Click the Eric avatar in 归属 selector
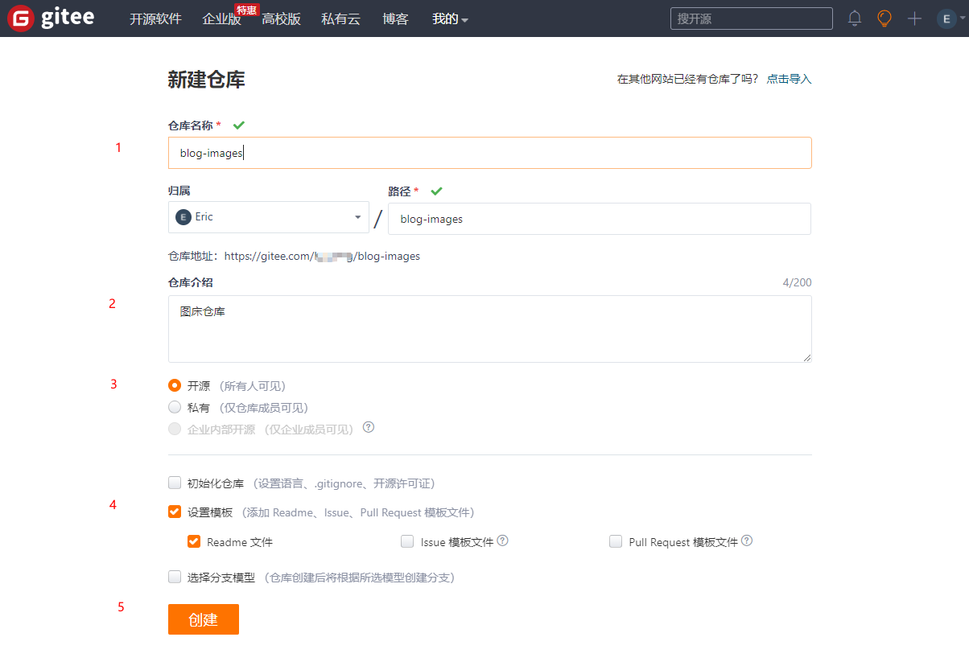Image resolution: width=969 pixels, height=666 pixels. [x=183, y=217]
